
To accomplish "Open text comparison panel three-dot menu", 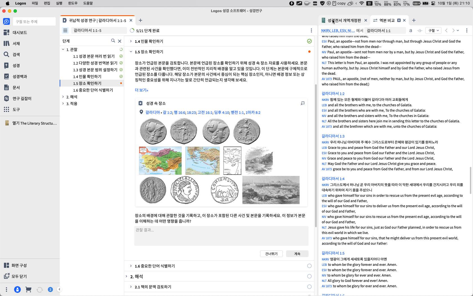I will click(x=467, y=30).
